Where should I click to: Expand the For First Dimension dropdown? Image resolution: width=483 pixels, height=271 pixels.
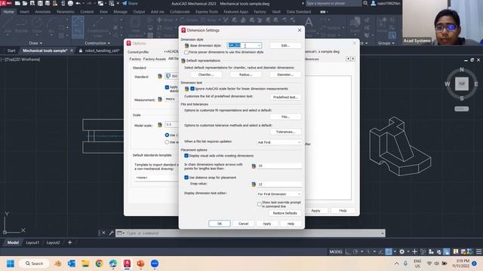[279, 194]
